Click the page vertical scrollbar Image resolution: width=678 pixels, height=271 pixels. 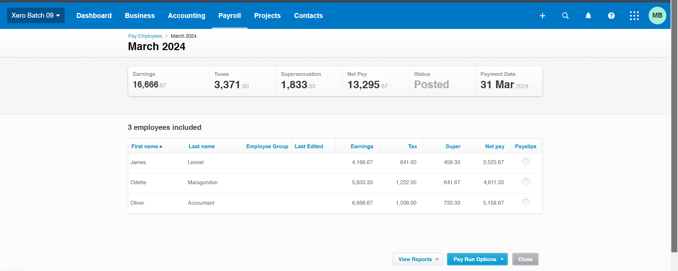tap(674, 126)
